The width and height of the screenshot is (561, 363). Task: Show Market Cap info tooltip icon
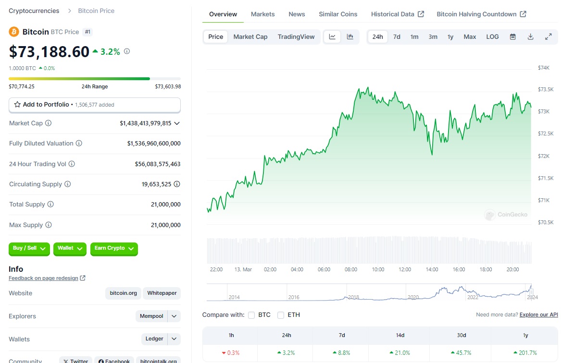tap(48, 123)
